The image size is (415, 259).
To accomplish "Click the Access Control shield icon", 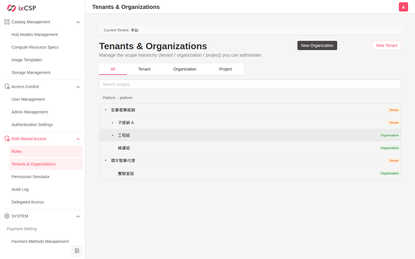I will pos(7,87).
